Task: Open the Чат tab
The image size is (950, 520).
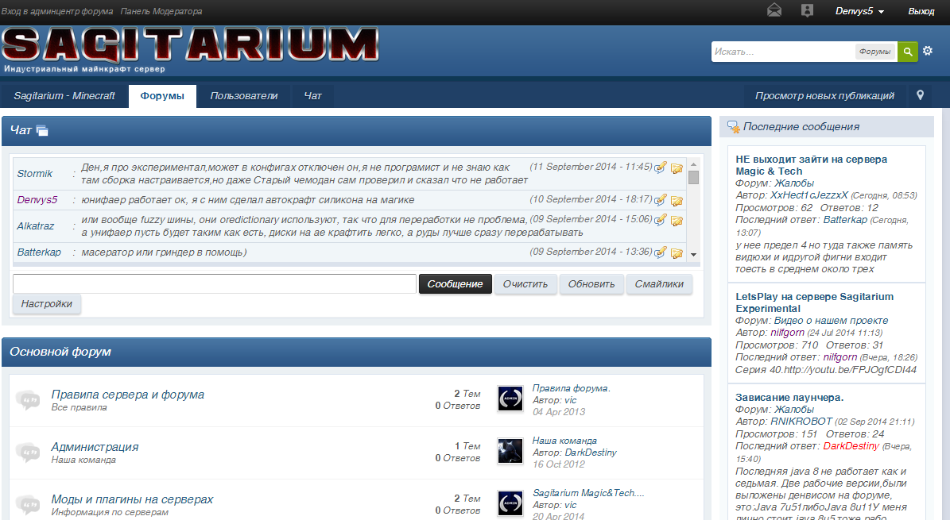Action: [312, 95]
